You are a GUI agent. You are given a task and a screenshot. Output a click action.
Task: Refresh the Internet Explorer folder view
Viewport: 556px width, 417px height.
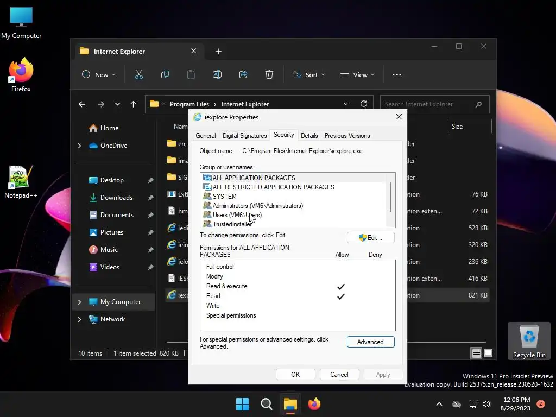[363, 104]
